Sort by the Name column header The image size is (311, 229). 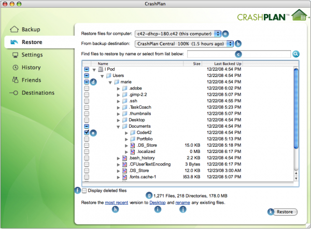(x=137, y=64)
